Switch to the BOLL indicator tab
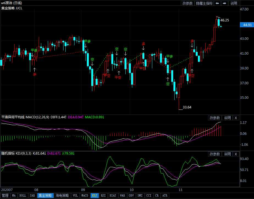This screenshot has height=199, width=254. [23, 196]
